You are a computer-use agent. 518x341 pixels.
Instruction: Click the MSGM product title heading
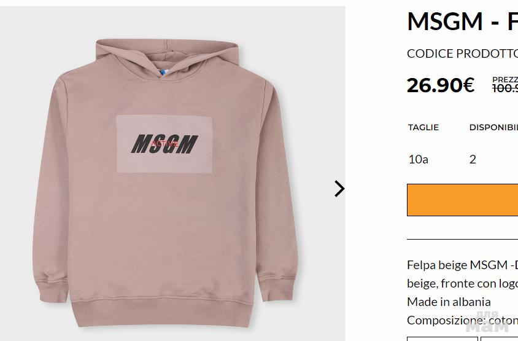pyautogui.click(x=463, y=21)
